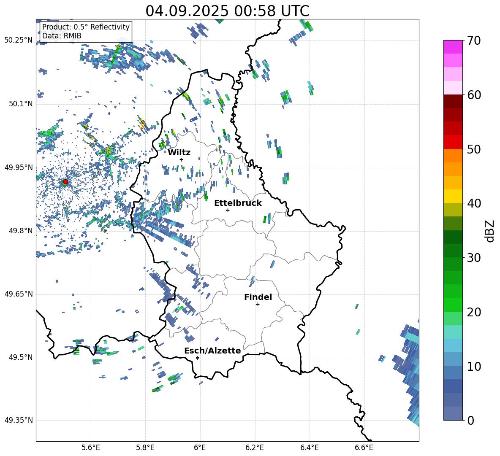Click the Product: 0.5° Reflectivity text
The height and width of the screenshot is (456, 500).
click(x=86, y=27)
